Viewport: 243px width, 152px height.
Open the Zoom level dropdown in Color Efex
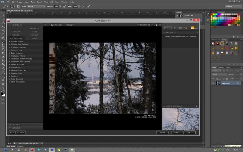point(145,25)
